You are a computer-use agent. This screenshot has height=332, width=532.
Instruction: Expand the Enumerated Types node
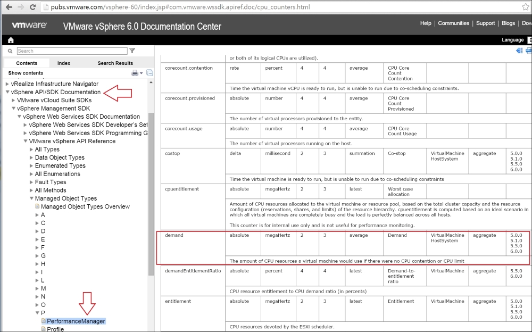pos(31,165)
